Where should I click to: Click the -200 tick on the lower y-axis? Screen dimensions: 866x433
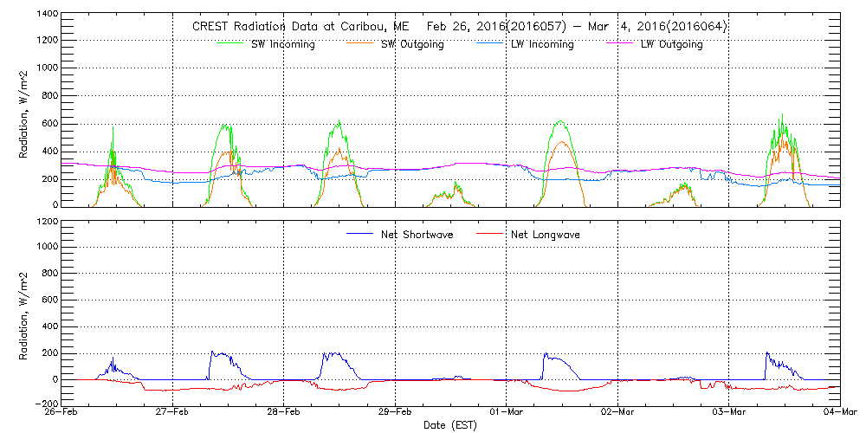pyautogui.click(x=45, y=404)
